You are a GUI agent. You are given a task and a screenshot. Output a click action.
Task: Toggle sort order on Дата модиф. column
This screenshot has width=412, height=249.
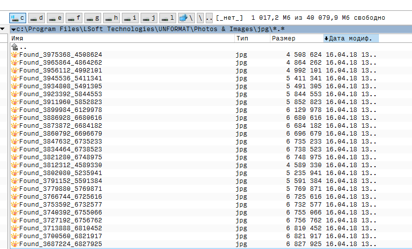pos(351,38)
